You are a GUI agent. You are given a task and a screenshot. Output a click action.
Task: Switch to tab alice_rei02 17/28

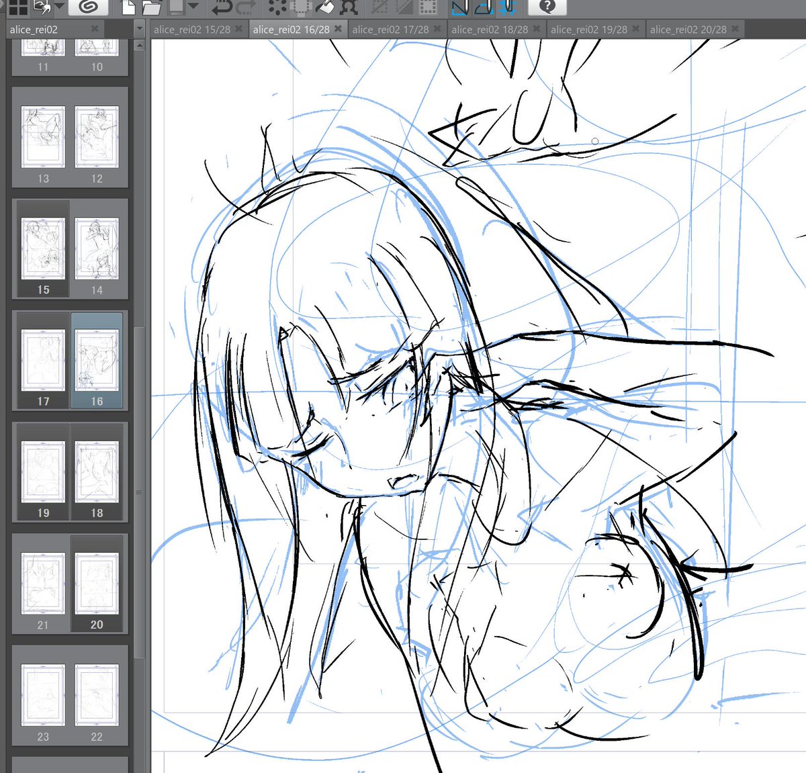point(390,30)
